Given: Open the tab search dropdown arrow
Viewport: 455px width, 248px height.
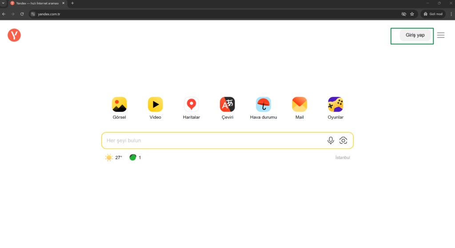Looking at the screenshot, I should [4, 3].
